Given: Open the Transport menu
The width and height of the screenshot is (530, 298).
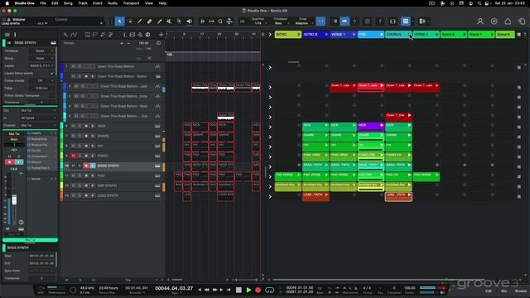Looking at the screenshot, I should [x=131, y=3].
